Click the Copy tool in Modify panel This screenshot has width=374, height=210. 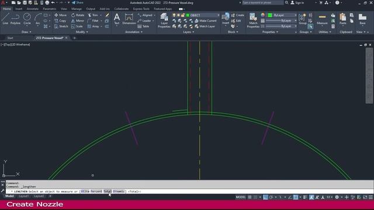60,21
